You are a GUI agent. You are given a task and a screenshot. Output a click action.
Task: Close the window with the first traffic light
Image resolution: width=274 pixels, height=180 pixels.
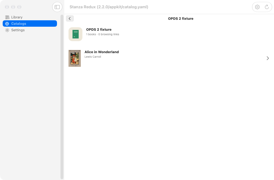coord(7,7)
